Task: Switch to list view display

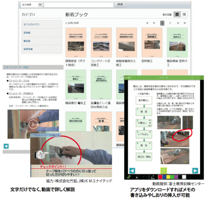Action: pos(184,14)
